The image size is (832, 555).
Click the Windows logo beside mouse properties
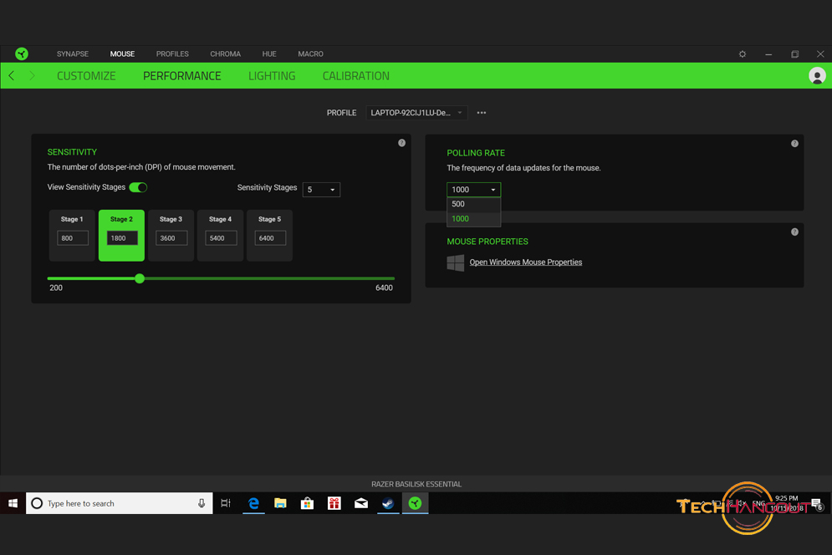pyautogui.click(x=455, y=262)
